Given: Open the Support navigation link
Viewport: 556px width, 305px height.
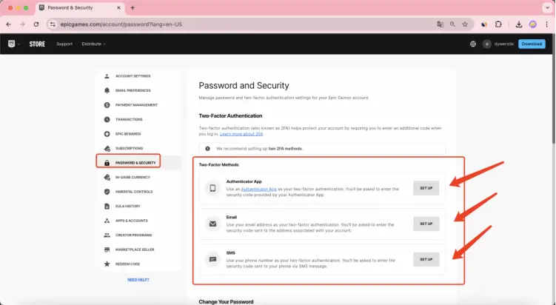Looking at the screenshot, I should click(64, 44).
